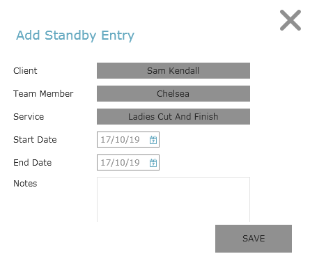
Task: Close the Add Standby Entry dialog
Action: click(290, 20)
